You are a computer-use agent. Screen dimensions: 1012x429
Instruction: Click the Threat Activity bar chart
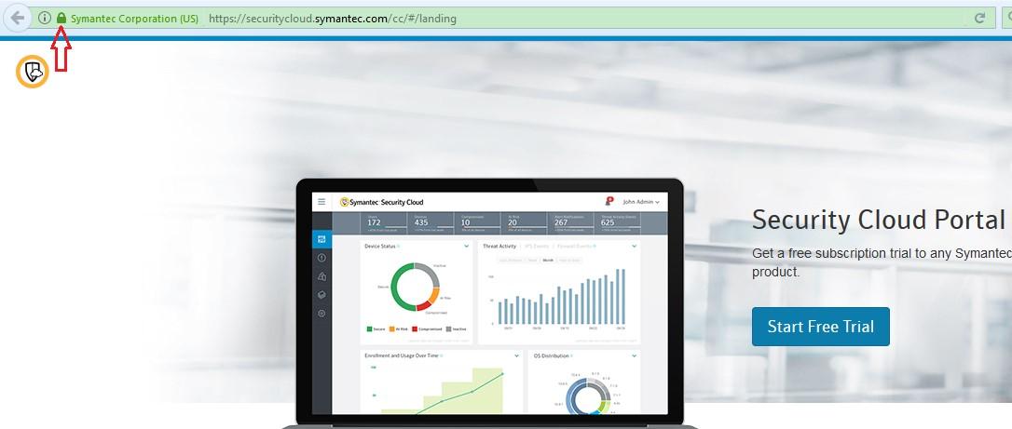pos(559,296)
